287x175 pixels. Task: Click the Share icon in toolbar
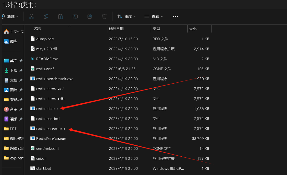pos(90,17)
